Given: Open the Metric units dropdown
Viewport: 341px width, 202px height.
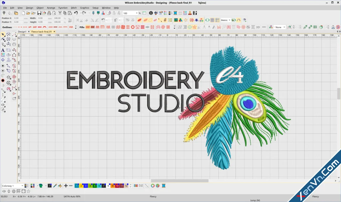Looking at the screenshot, I should (229, 20).
